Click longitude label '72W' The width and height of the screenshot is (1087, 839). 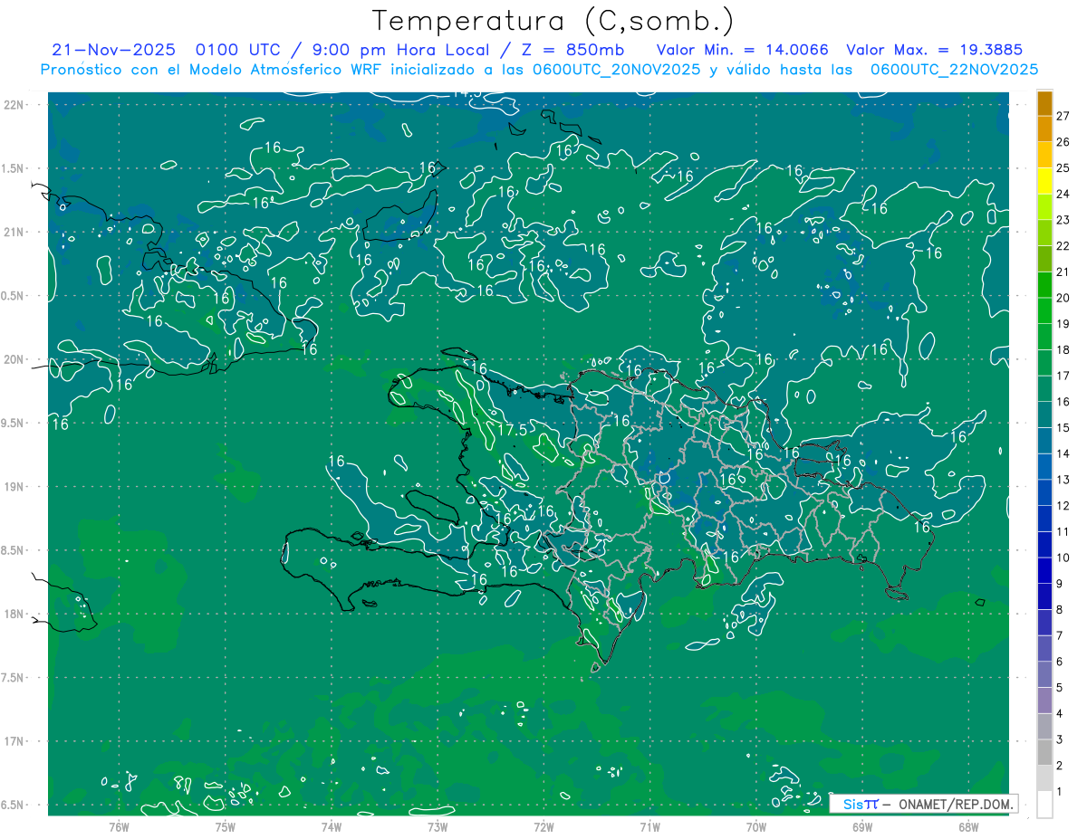(x=544, y=827)
